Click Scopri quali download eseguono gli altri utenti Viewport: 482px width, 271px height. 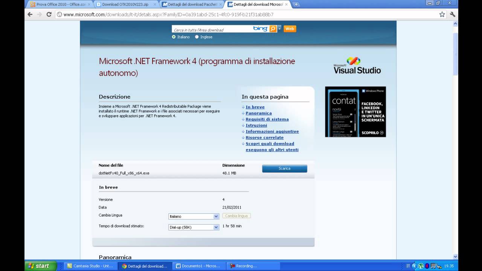[x=272, y=147]
